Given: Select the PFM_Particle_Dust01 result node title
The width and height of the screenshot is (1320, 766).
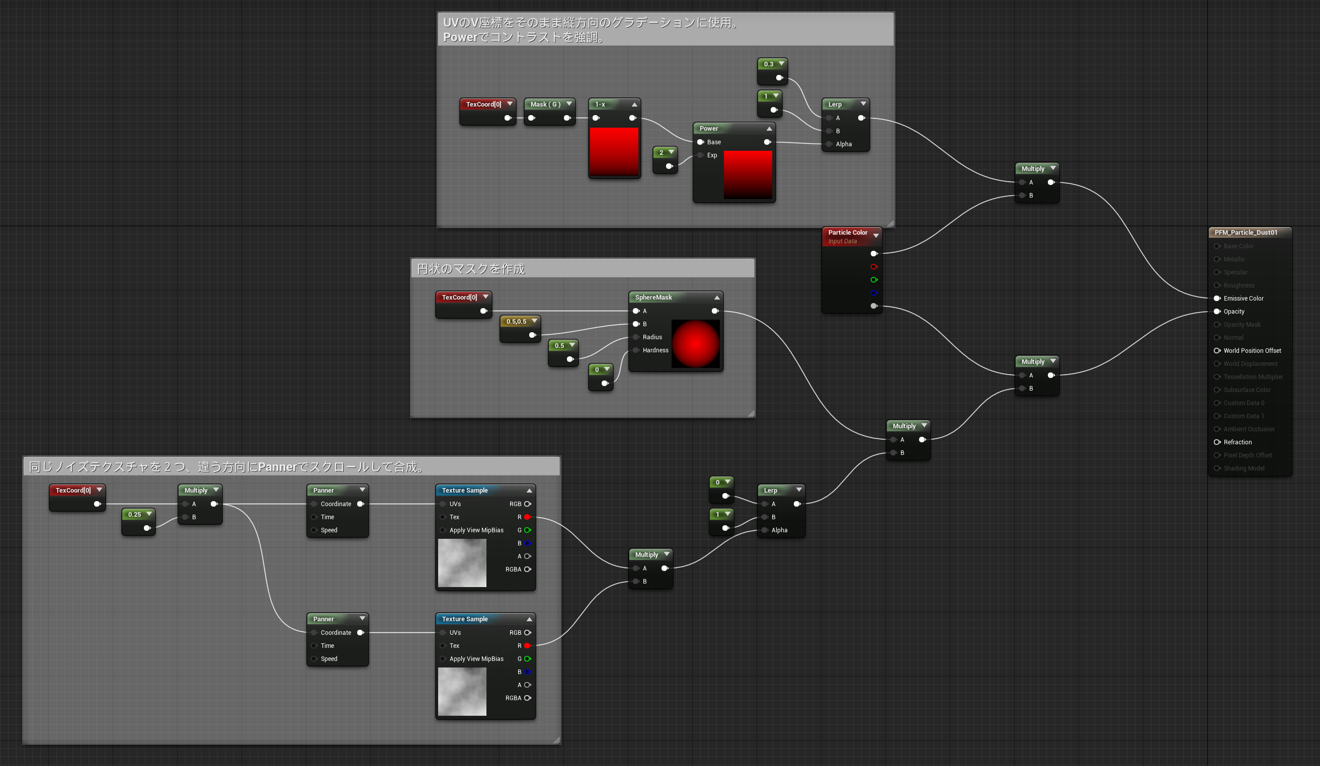Looking at the screenshot, I should click(x=1246, y=232).
